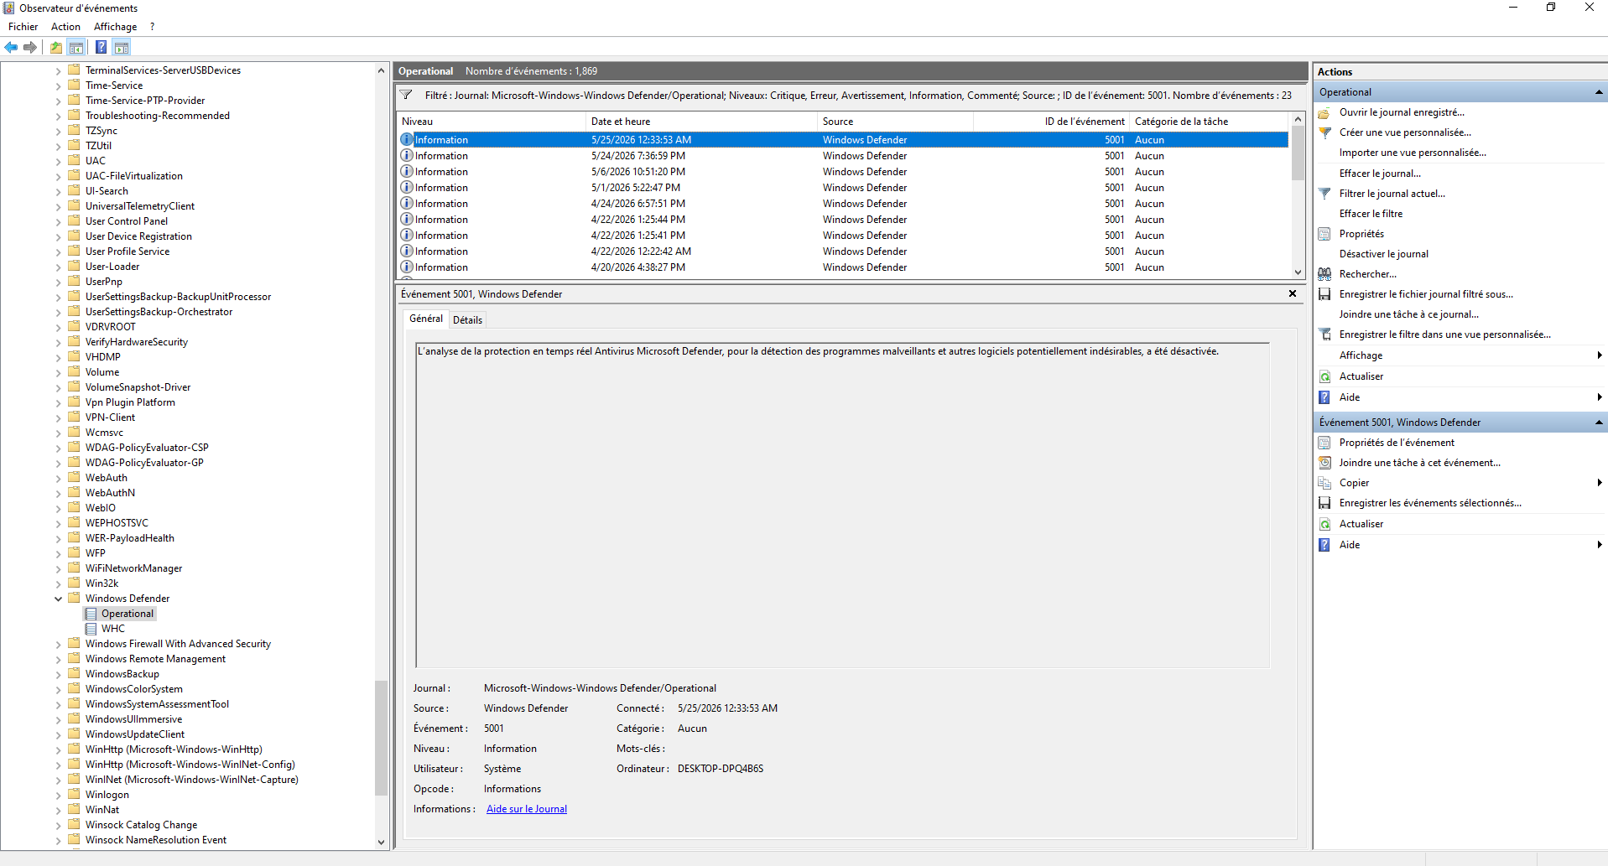Click the Copier icon in Actions pane
Viewport: 1608px width, 866px height.
pyautogui.click(x=1324, y=483)
